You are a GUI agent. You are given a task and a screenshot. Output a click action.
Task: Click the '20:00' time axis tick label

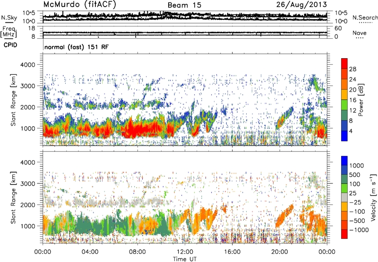tap(279, 252)
